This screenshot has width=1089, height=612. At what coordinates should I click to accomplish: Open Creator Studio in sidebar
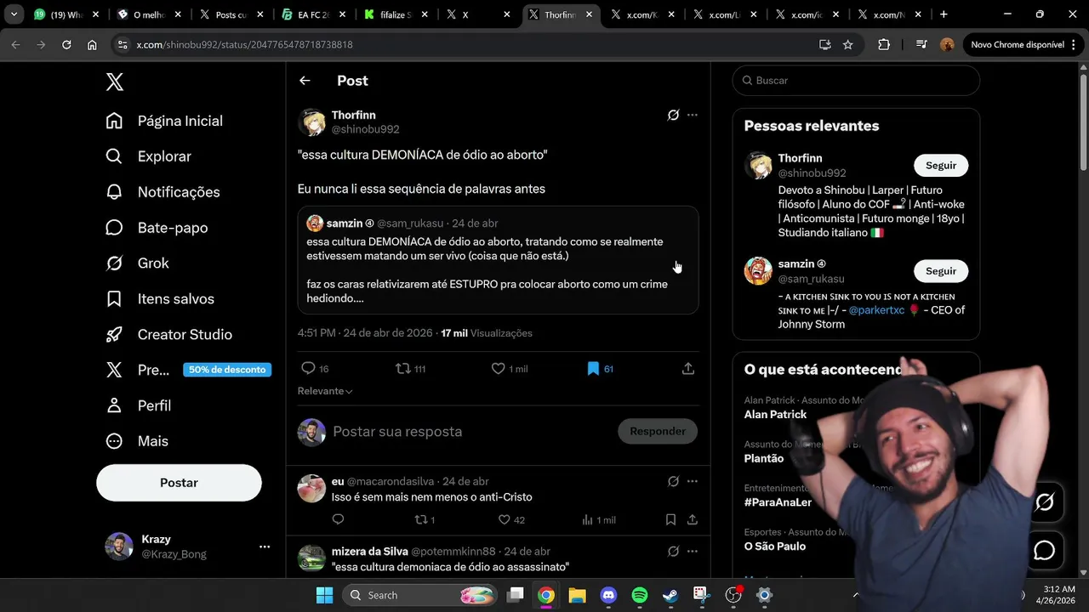tap(168, 335)
